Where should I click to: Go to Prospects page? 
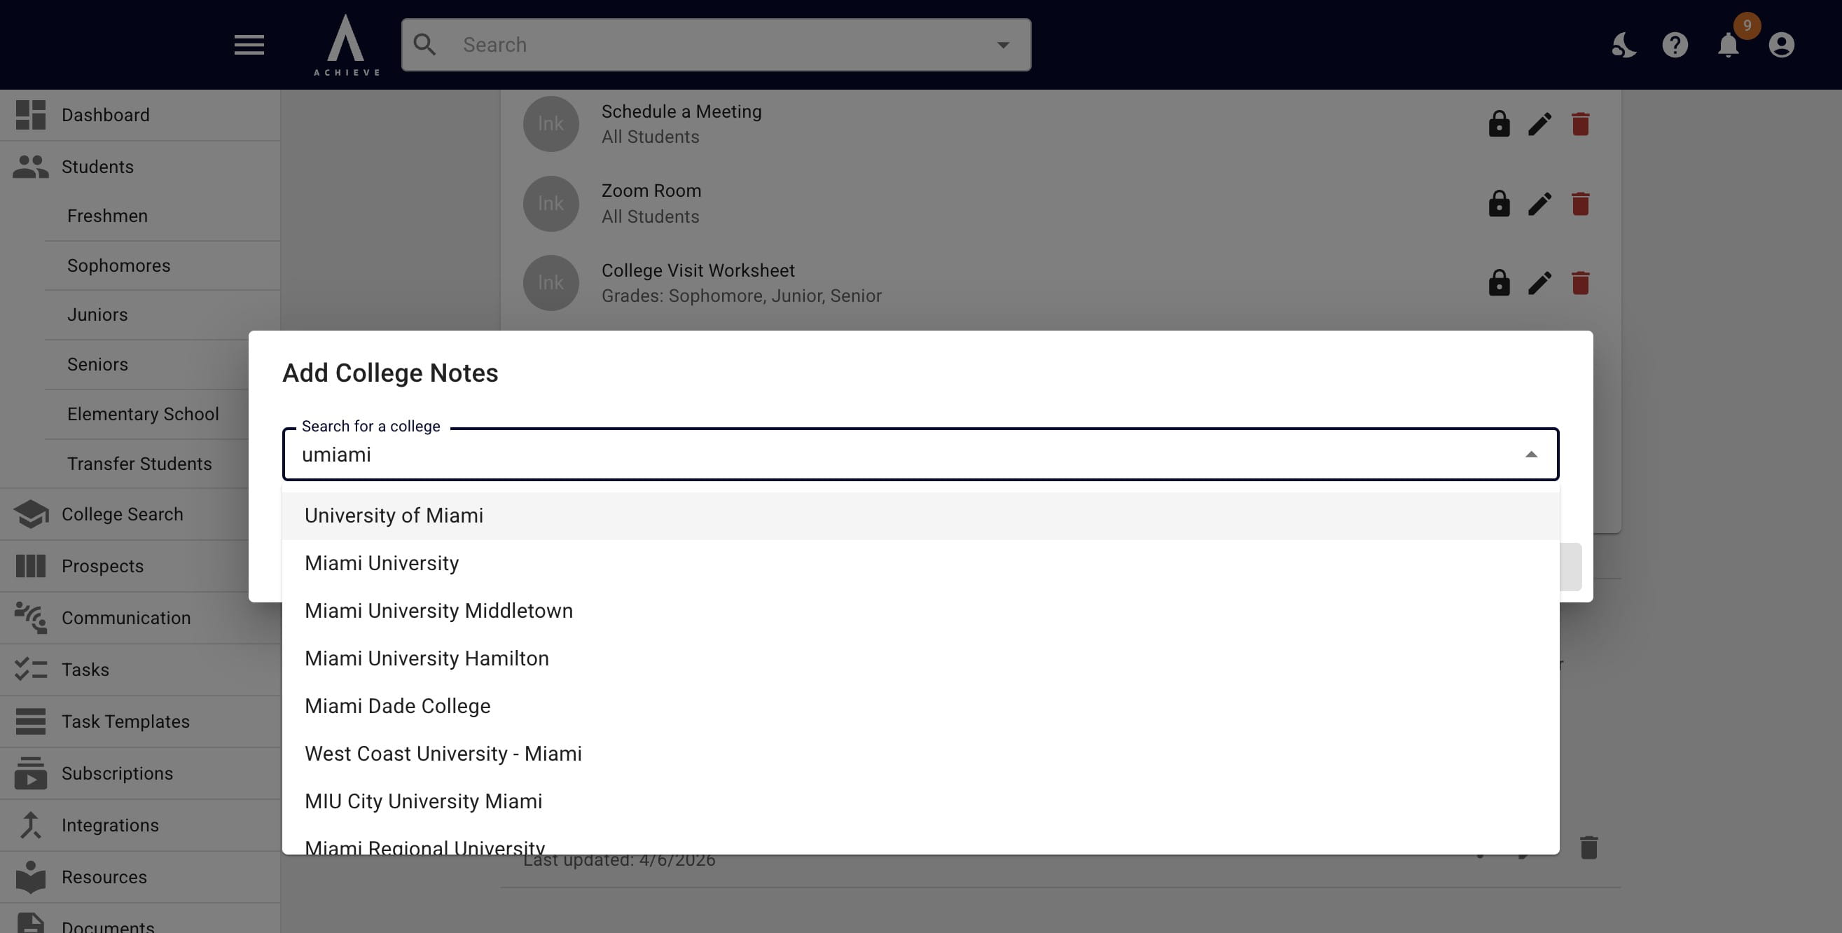coord(125,565)
